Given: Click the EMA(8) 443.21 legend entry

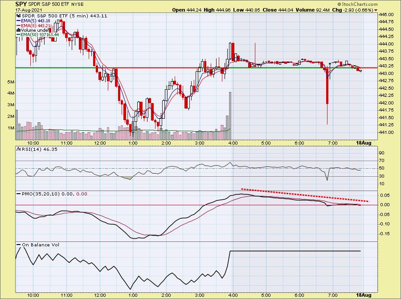Looking at the screenshot, I should pos(36,25).
